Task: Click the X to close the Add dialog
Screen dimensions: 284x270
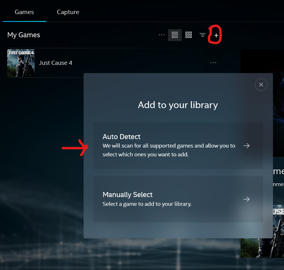Action: pyautogui.click(x=261, y=85)
